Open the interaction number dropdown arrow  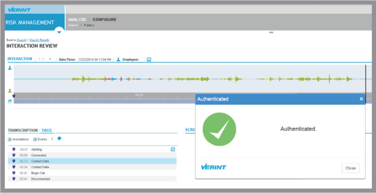[50, 59]
